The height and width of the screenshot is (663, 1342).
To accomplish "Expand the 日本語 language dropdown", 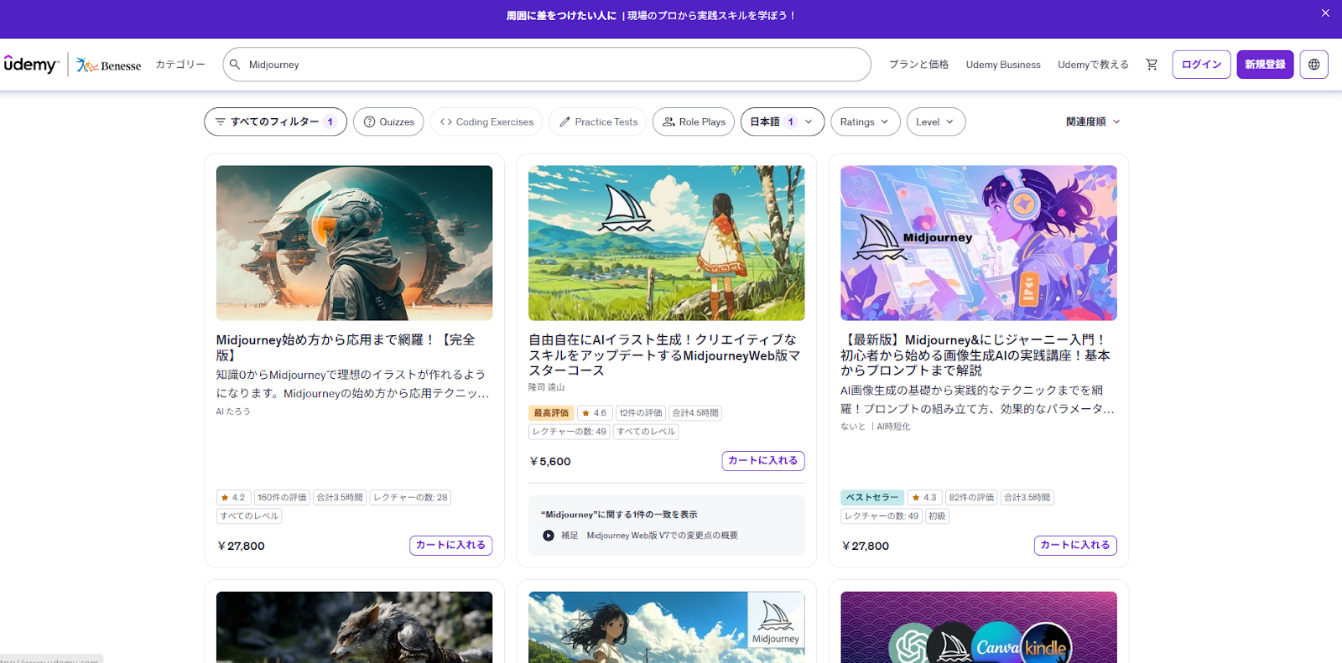I will click(x=783, y=122).
